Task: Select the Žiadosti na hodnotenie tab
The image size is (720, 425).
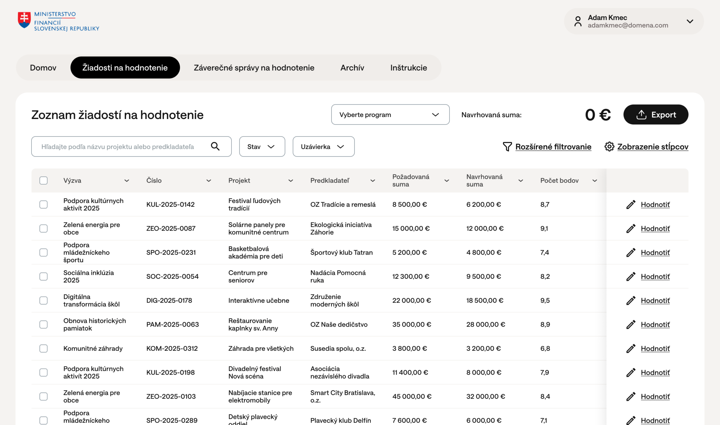Action: [125, 68]
